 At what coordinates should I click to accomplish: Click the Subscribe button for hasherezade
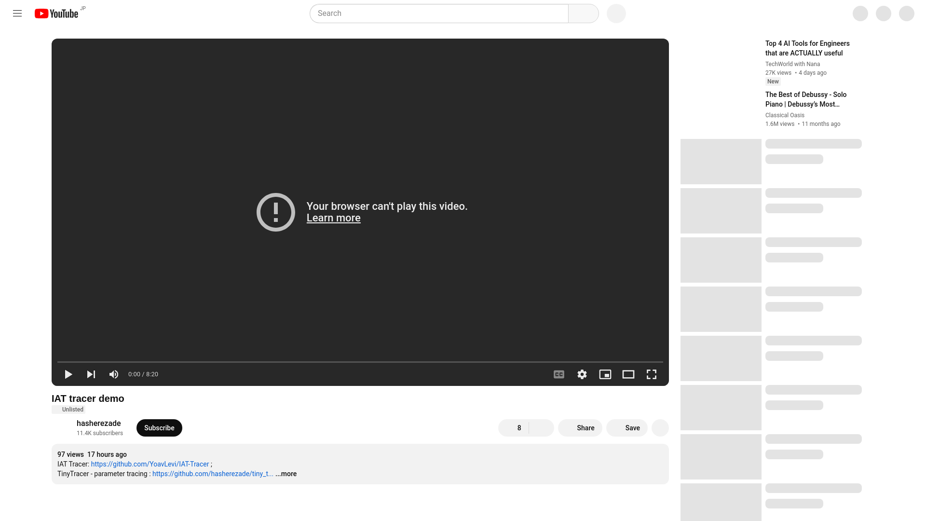(x=159, y=427)
